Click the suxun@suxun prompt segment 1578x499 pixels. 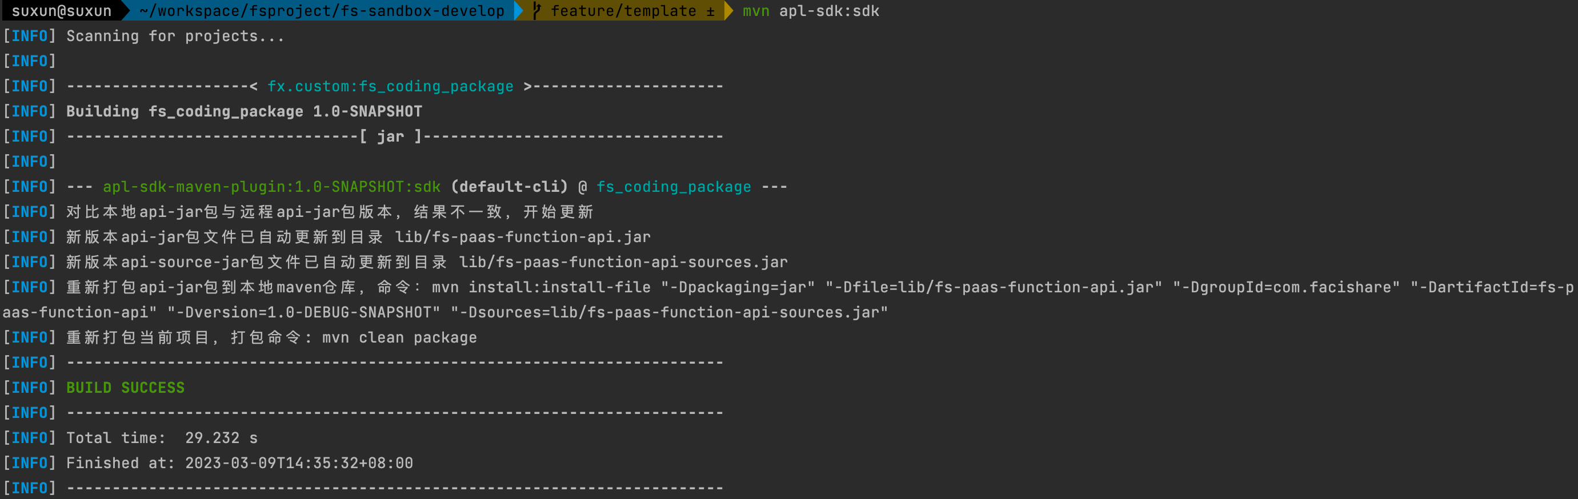tap(61, 11)
